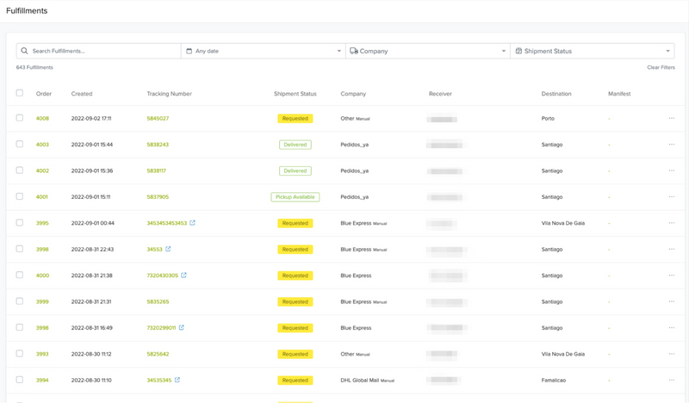The image size is (689, 403).
Task: Click tracking number 5845027
Action: point(158,119)
